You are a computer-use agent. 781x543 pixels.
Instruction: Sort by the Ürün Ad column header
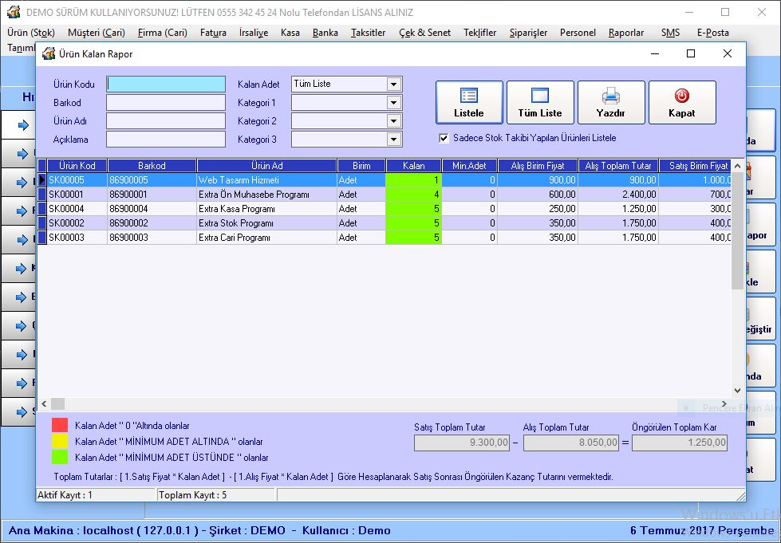(266, 166)
